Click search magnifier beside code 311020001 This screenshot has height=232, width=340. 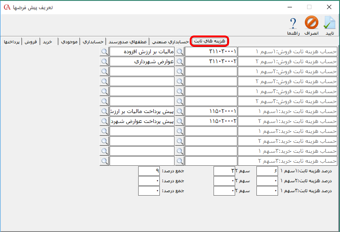click(180, 52)
